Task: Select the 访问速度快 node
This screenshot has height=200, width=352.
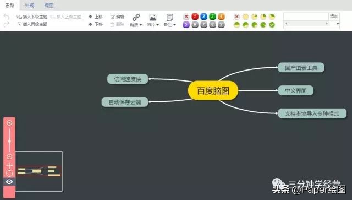Action: tap(128, 79)
